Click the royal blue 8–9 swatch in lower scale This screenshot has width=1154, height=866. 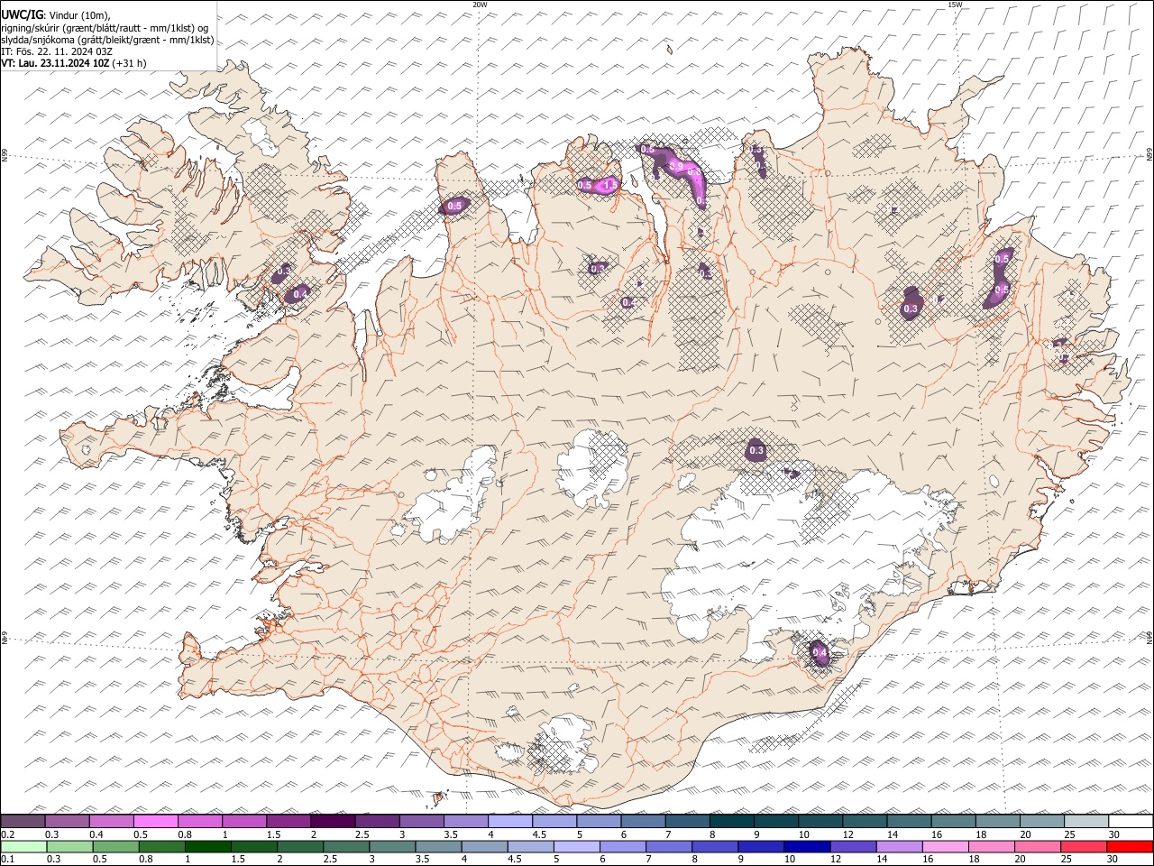tap(715, 847)
